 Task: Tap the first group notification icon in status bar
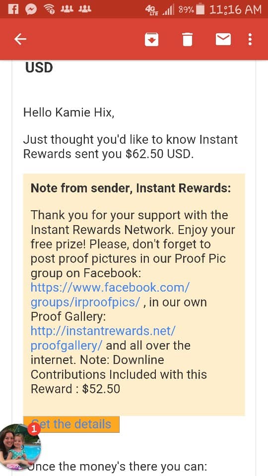point(66,9)
